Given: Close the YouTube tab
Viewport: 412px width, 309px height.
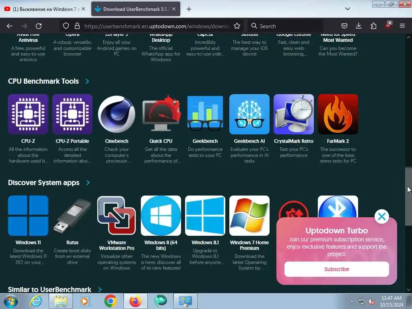Looking at the screenshot, I should (x=83, y=9).
